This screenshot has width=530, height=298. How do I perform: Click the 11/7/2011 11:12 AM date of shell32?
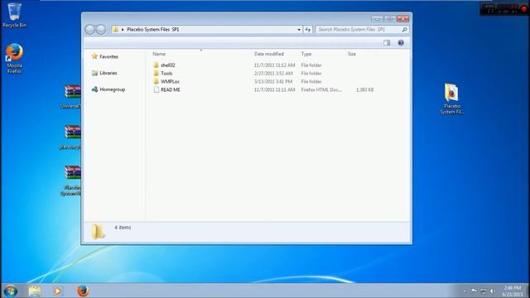[274, 65]
